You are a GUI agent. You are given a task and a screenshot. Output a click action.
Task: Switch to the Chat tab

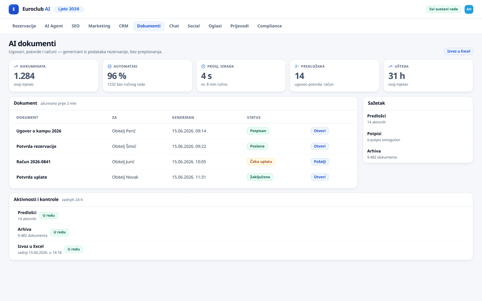[174, 26]
